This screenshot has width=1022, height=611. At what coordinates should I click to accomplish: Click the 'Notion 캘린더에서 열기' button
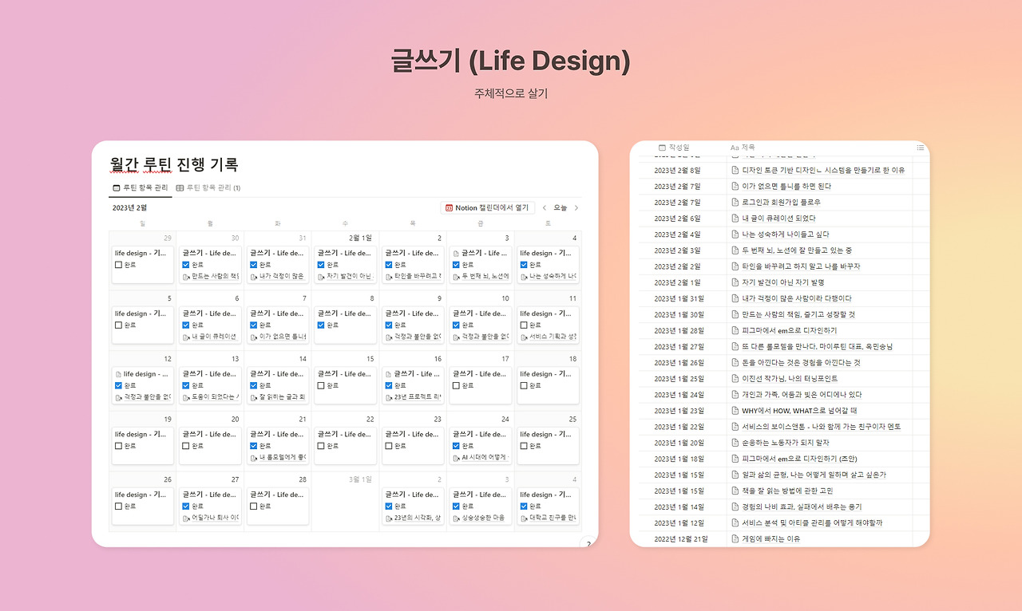[487, 208]
